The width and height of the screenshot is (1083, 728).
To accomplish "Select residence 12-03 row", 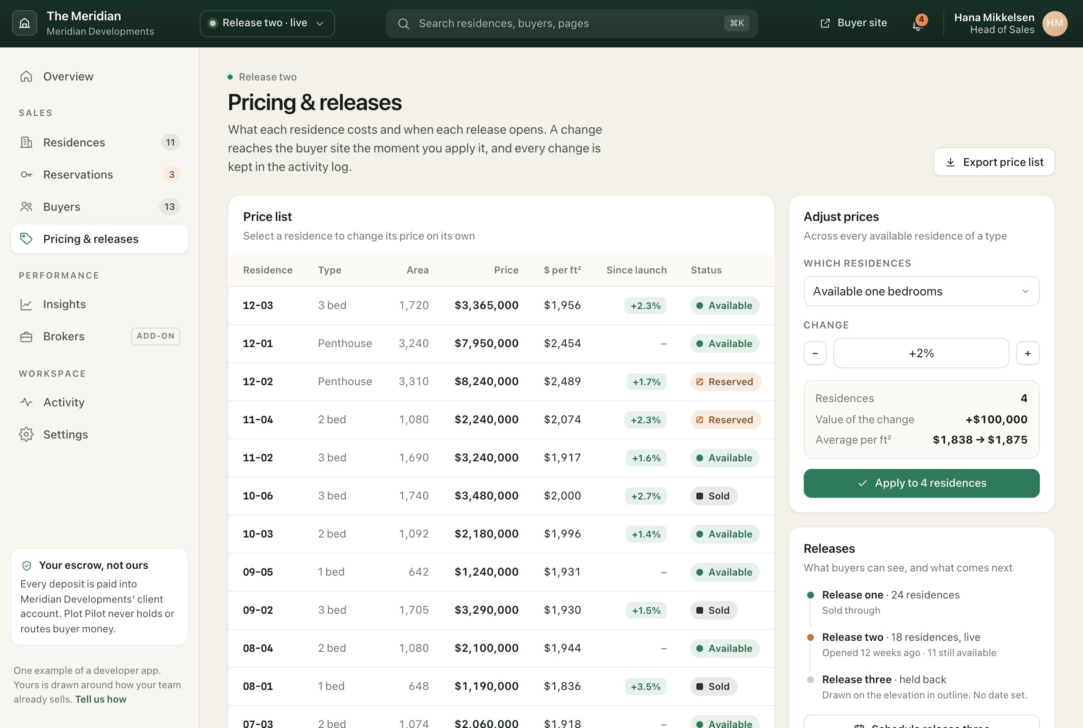I will tap(501, 306).
